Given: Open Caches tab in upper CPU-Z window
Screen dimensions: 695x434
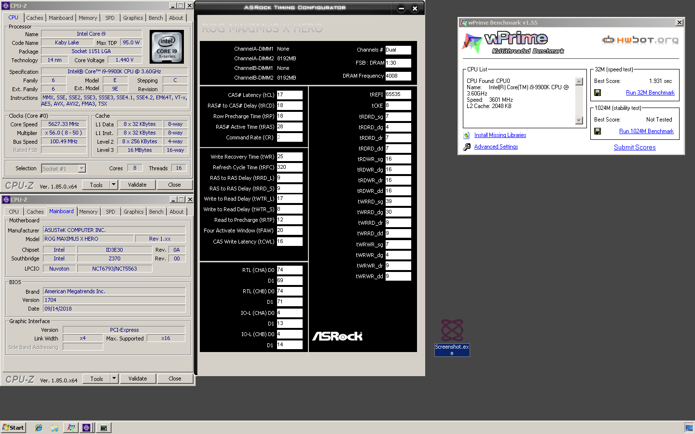Looking at the screenshot, I should pos(35,18).
